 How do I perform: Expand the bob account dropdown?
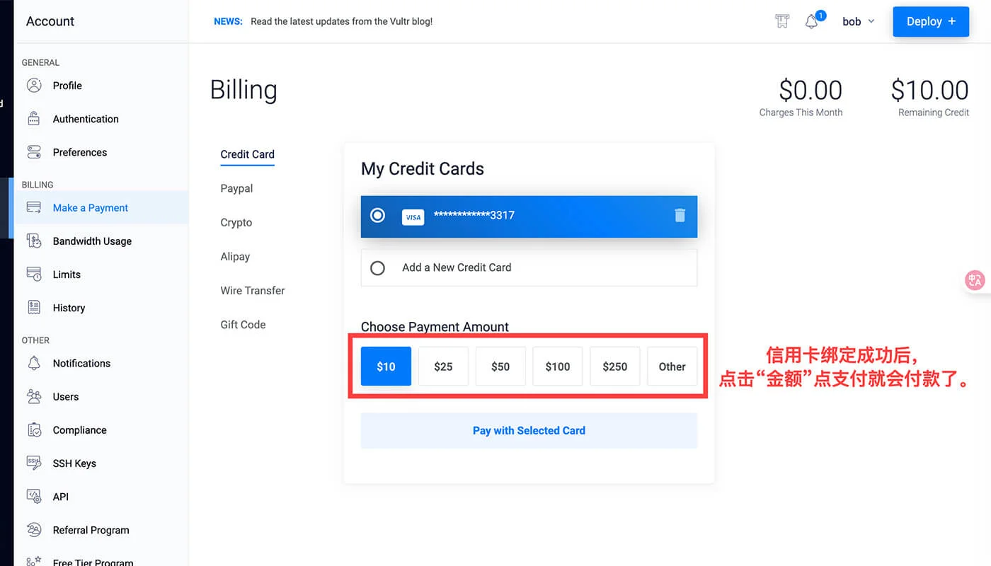coord(858,22)
